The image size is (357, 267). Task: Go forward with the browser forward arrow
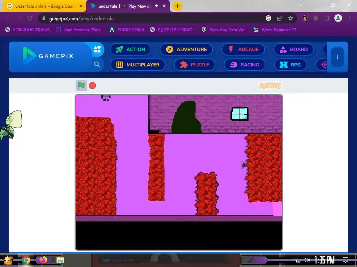(x=19, y=18)
